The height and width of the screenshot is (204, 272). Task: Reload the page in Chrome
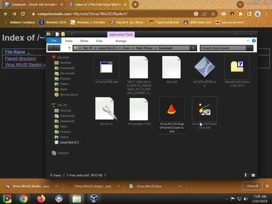[23, 14]
